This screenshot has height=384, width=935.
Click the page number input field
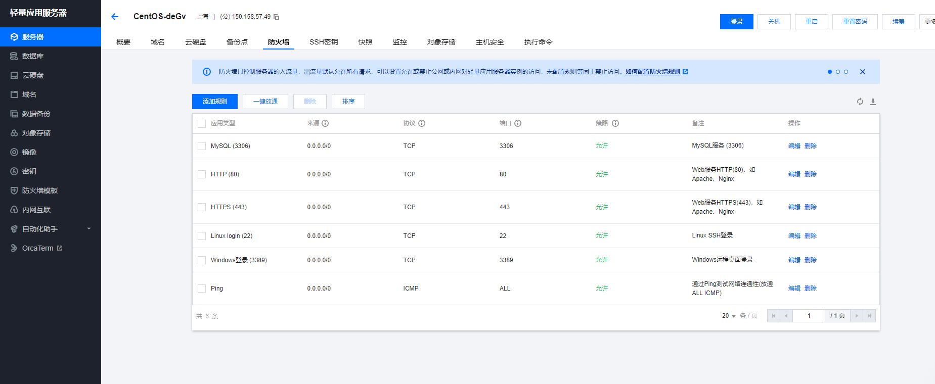pos(809,316)
